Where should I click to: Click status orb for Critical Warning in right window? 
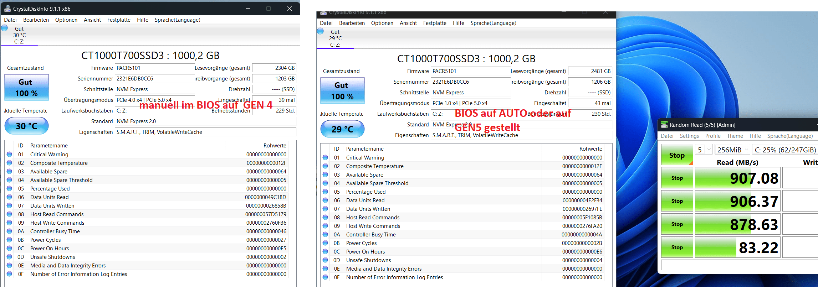coord(325,157)
